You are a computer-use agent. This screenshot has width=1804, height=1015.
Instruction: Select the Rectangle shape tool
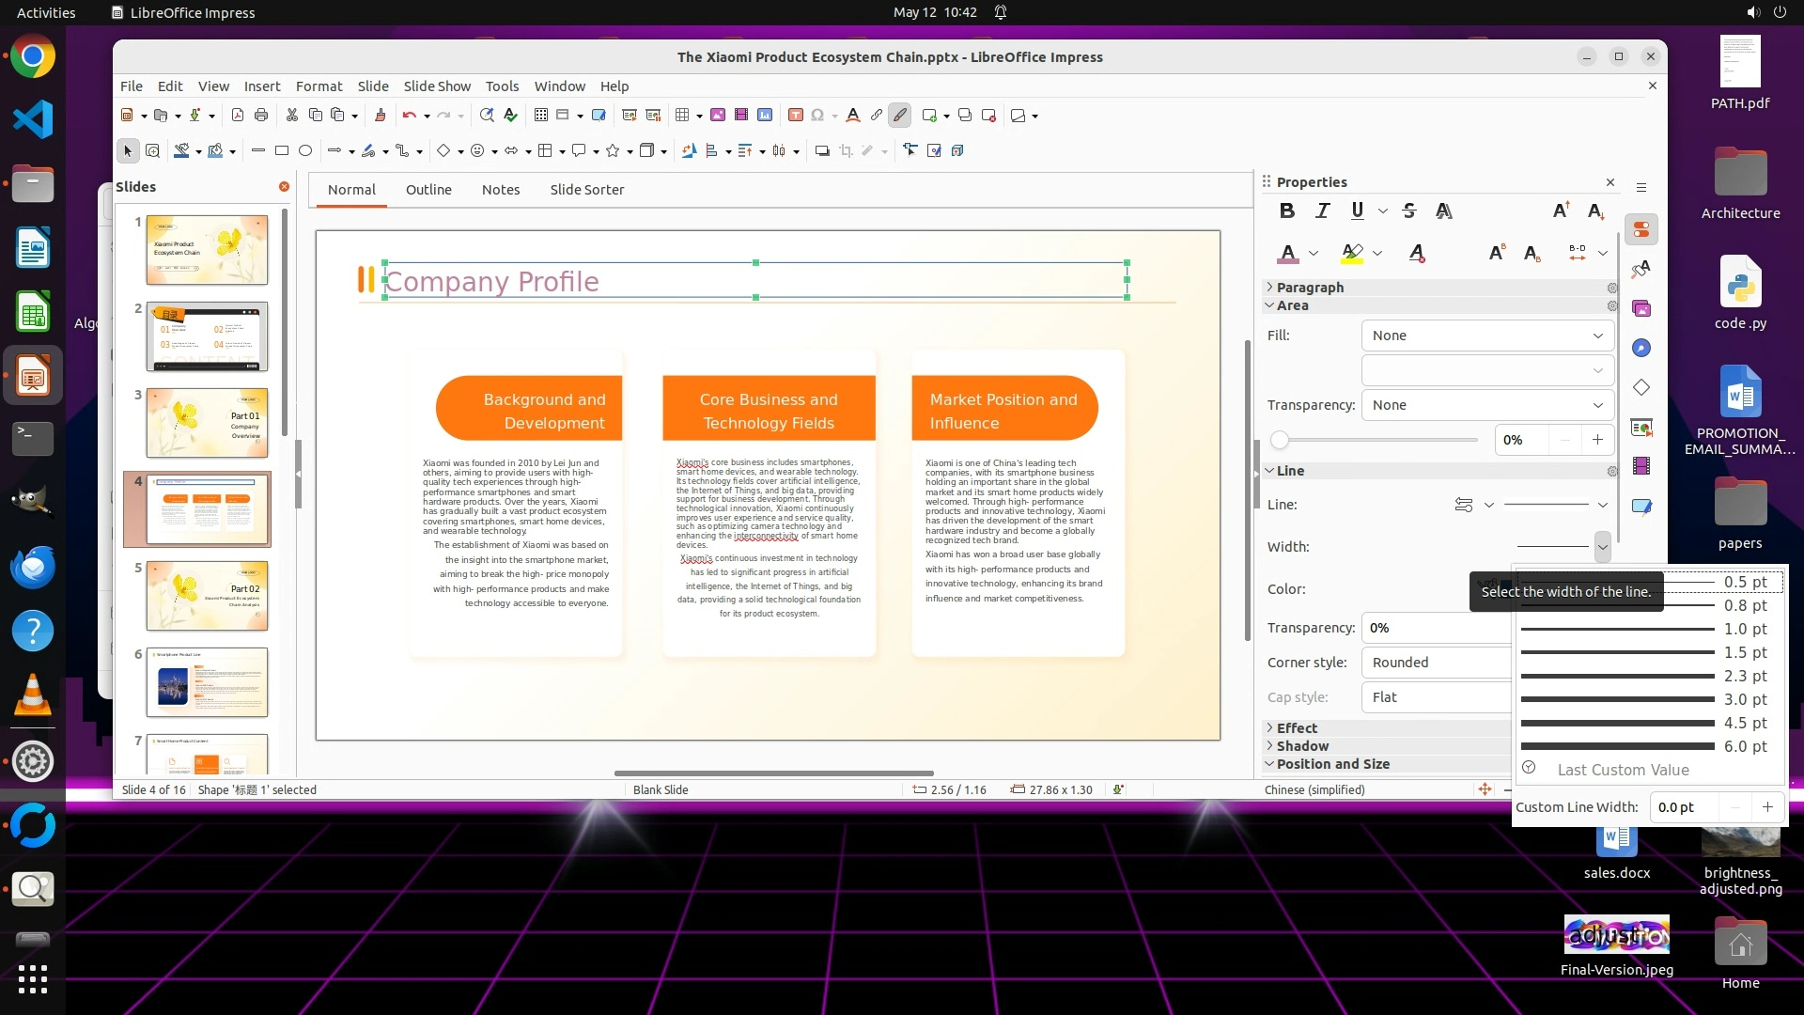(281, 150)
